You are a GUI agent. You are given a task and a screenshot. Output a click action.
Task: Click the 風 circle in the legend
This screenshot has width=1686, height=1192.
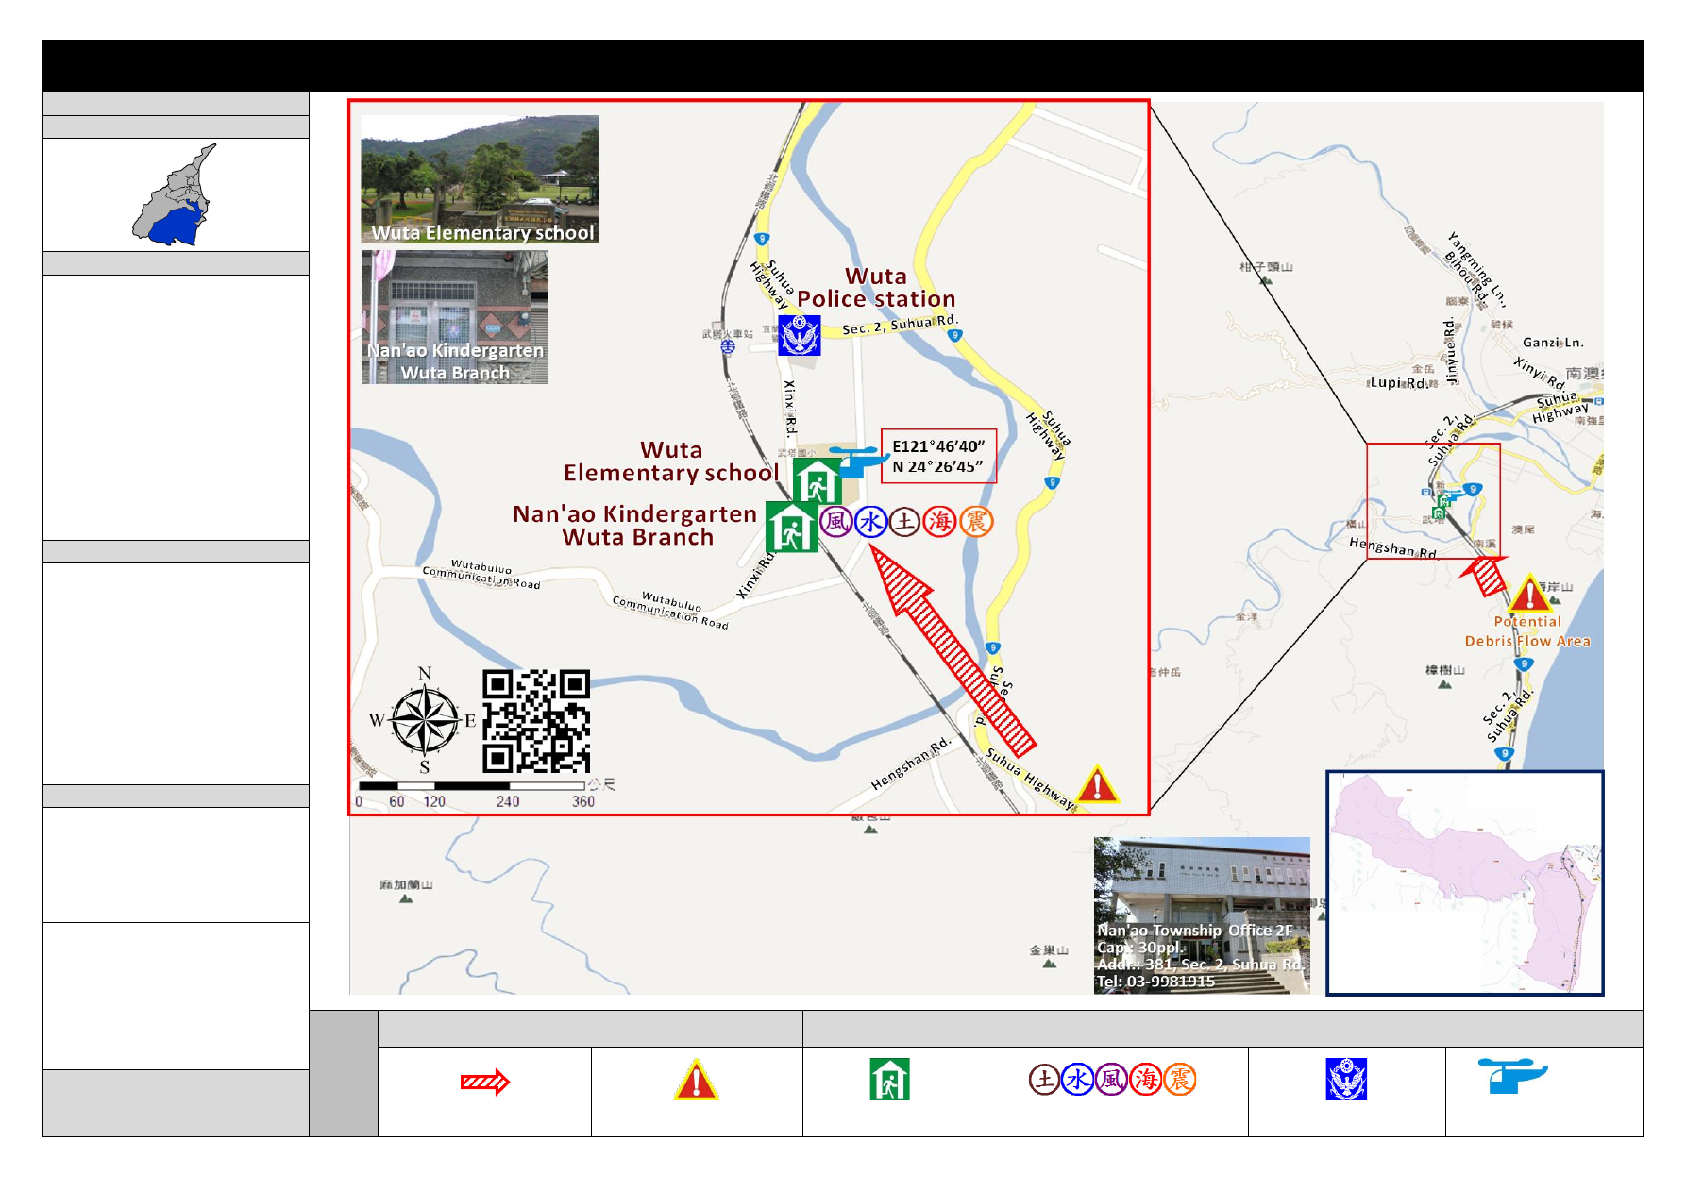click(1111, 1079)
